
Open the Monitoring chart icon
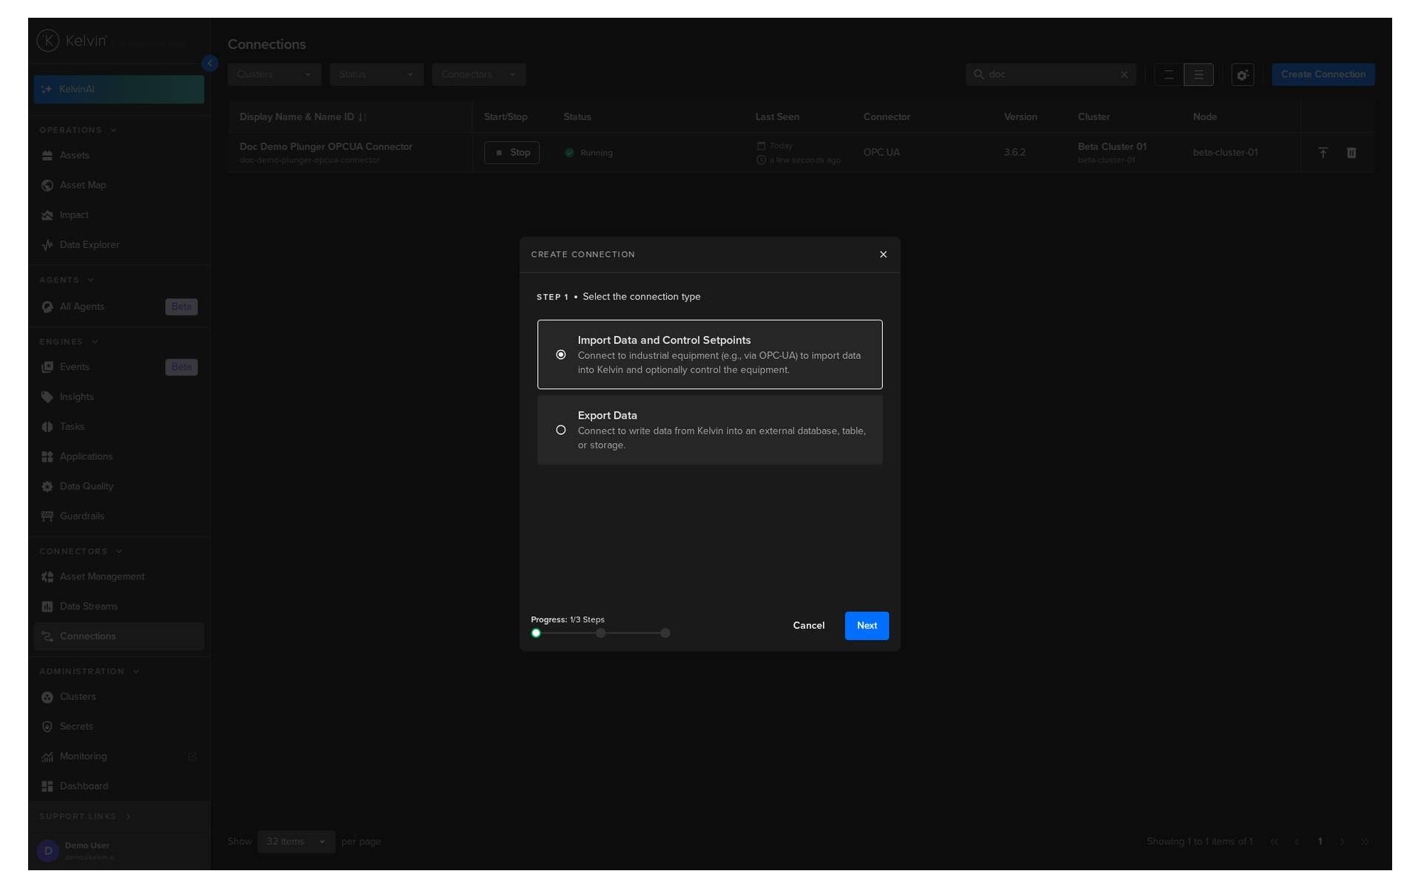click(47, 756)
